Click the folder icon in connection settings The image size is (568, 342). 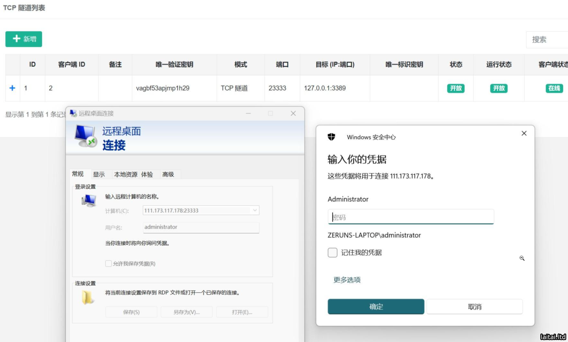tap(87, 298)
